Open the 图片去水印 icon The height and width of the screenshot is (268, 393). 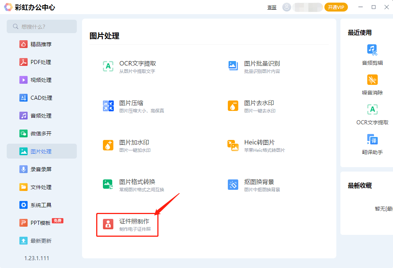tap(233, 106)
